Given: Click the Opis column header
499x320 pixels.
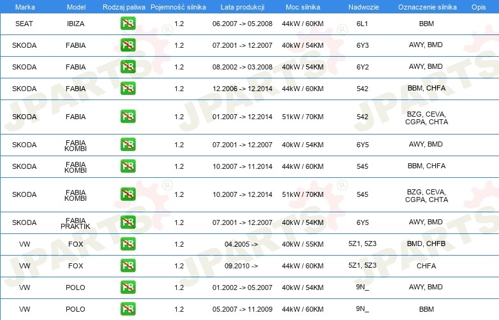Looking at the screenshot, I should 479,7.
